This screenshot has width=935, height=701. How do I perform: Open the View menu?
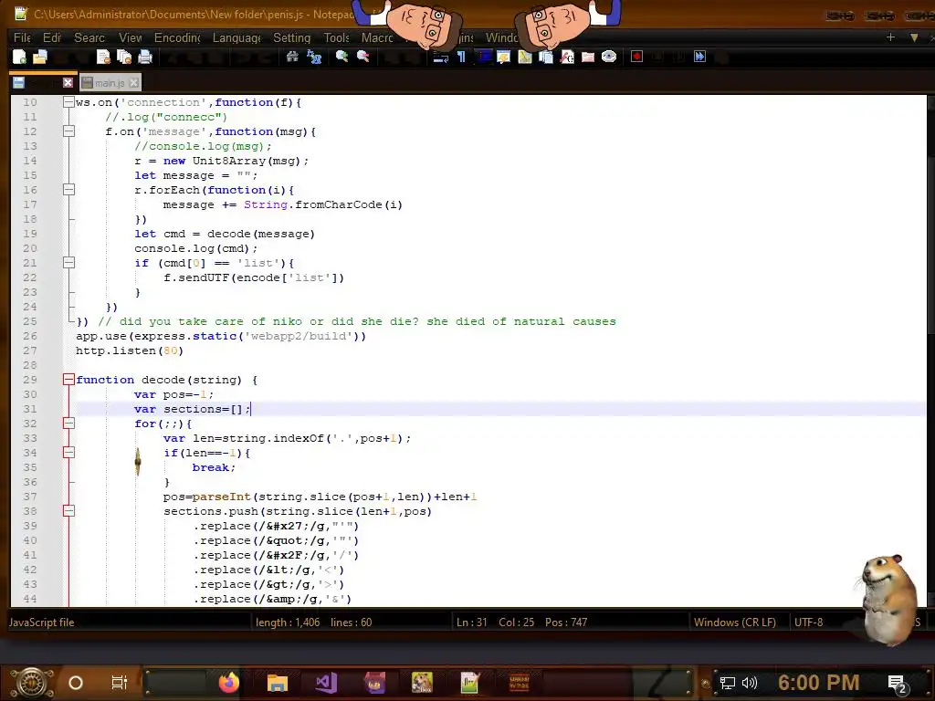coord(130,38)
